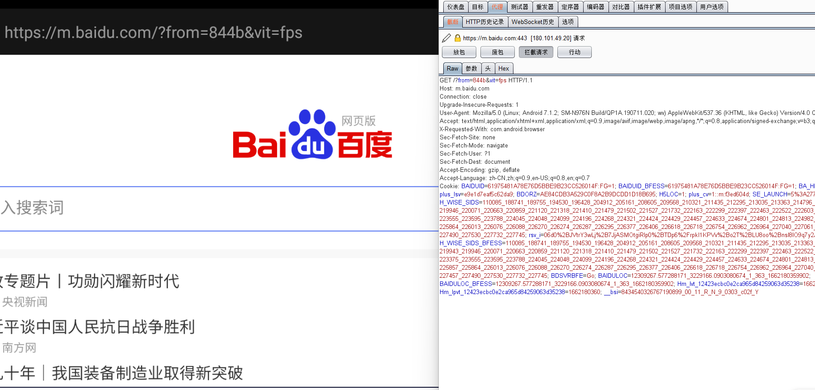Click the User-Agent header line

(x=627, y=113)
